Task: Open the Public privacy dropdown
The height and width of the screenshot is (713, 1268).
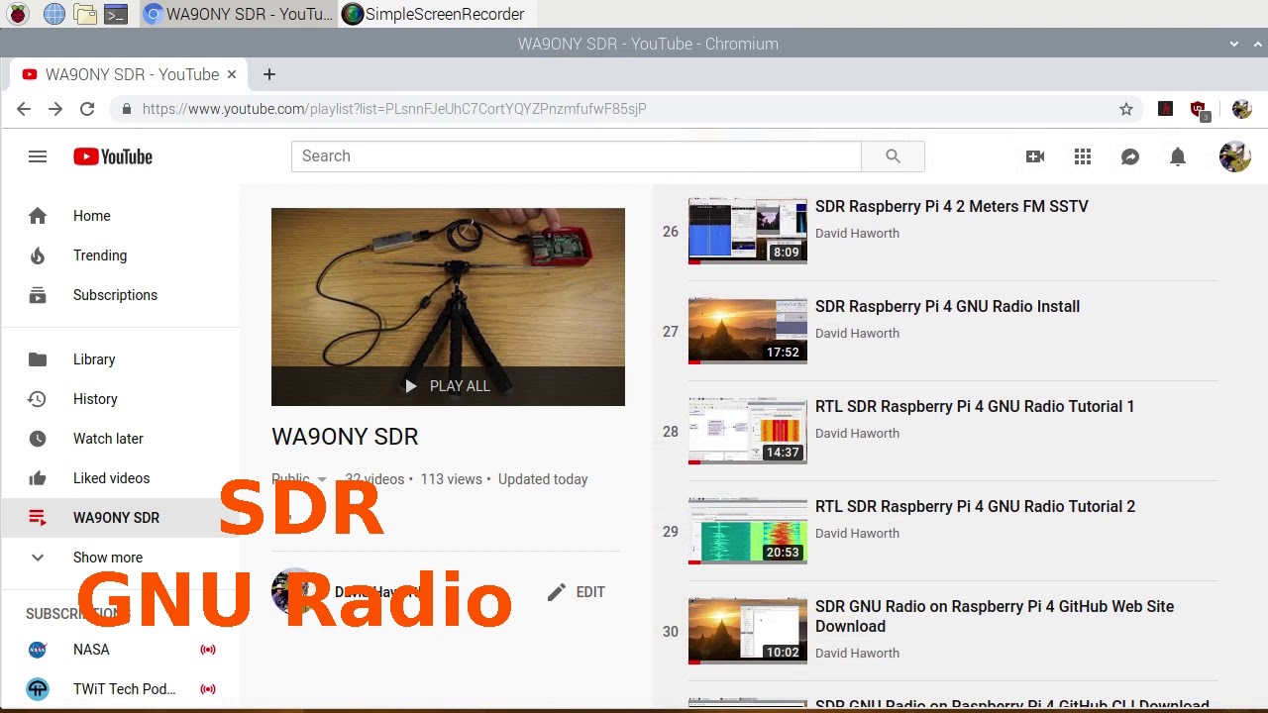Action: (299, 479)
